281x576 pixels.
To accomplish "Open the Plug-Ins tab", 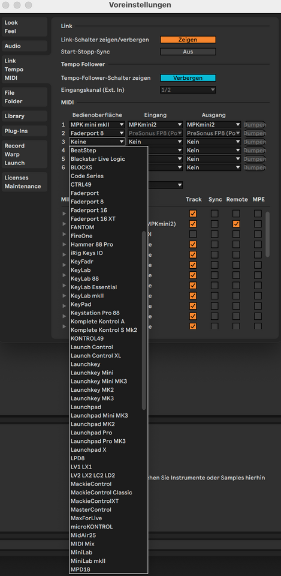I will [x=24, y=131].
